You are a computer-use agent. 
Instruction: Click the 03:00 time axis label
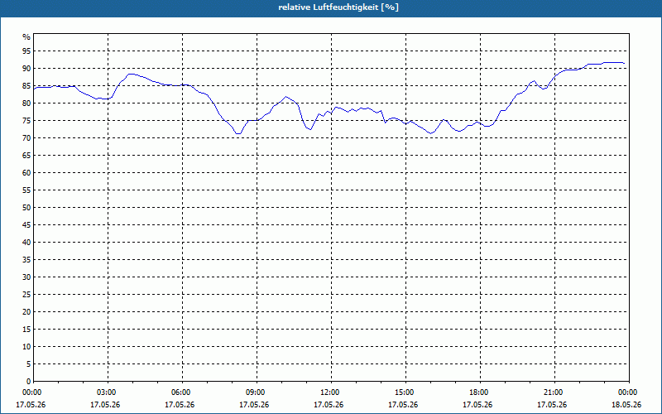pos(108,392)
